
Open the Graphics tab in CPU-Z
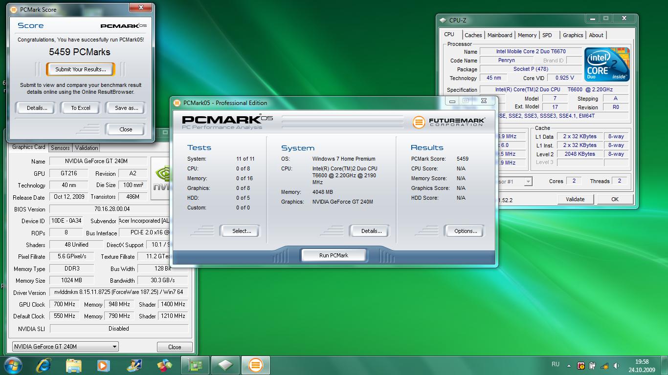coord(573,35)
